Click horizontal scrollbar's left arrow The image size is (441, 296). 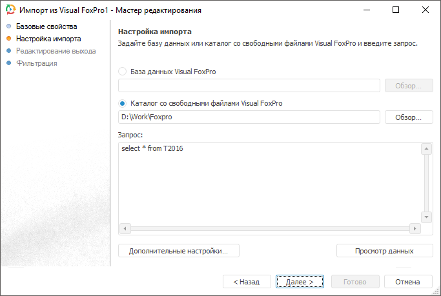tap(125, 228)
